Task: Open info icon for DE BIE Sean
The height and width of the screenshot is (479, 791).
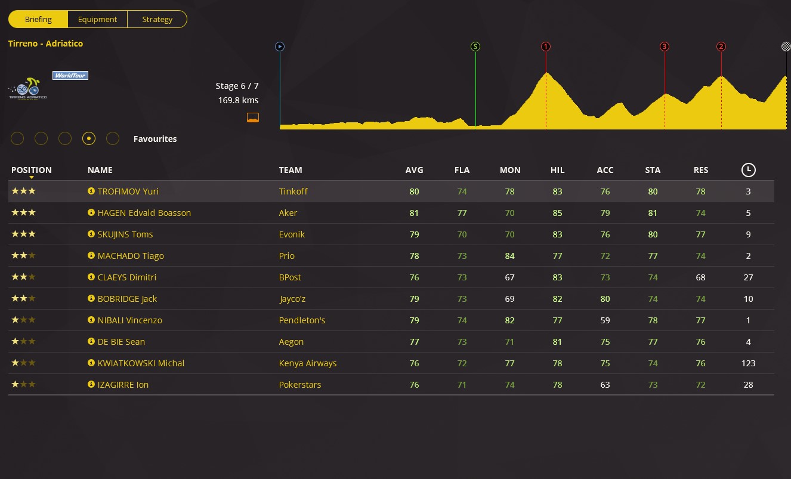Action: coord(91,342)
